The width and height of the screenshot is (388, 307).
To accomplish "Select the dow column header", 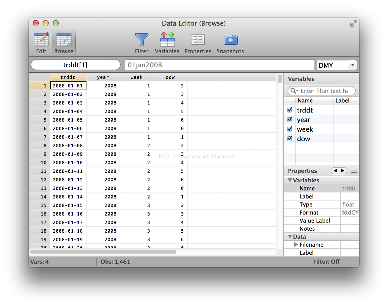I will click(171, 77).
